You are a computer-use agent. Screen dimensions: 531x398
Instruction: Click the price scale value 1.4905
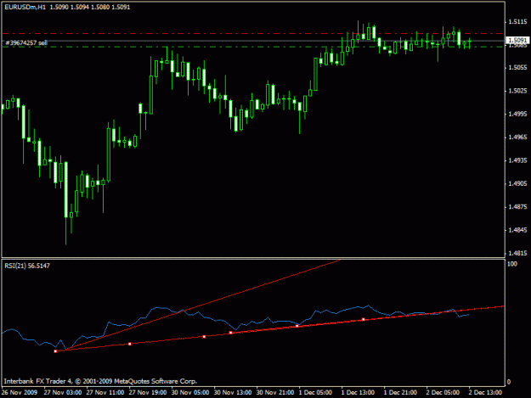tap(517, 183)
